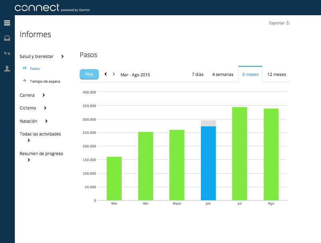Viewport: 321px width, 243px height.
Task: Go to previous period with left arrow
Action: pos(106,74)
